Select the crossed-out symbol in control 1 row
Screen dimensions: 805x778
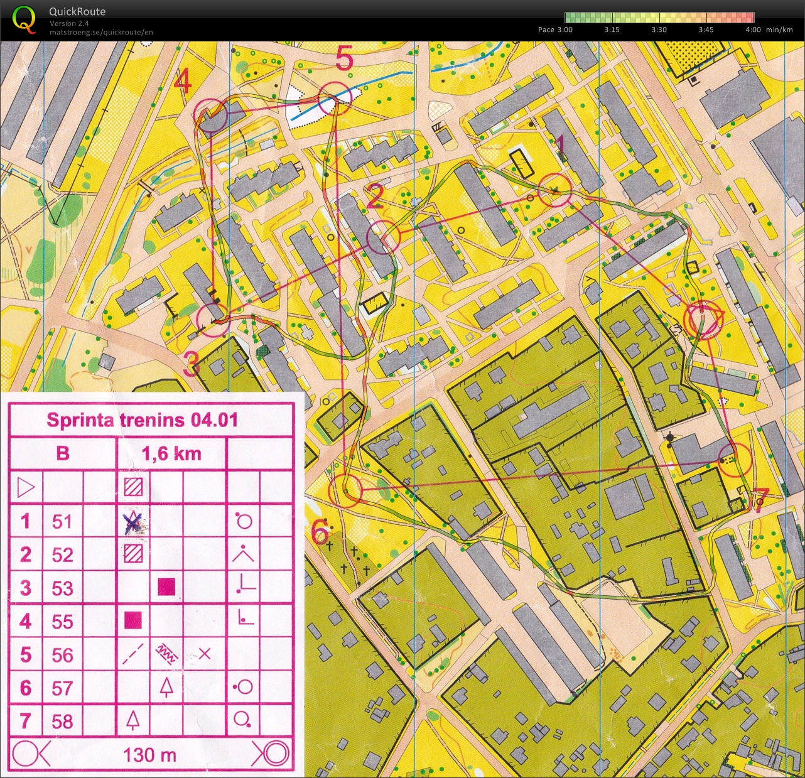pos(134,521)
